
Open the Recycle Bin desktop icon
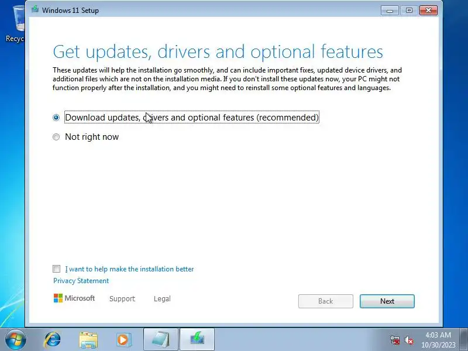(x=15, y=24)
